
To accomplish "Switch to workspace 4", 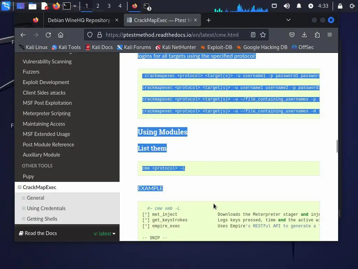I will 120,6.
